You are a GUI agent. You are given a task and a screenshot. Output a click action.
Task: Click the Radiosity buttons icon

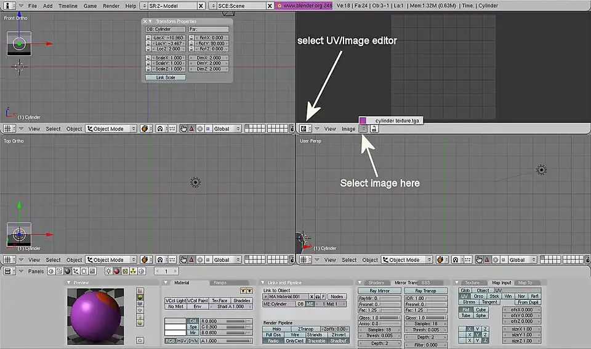point(133,271)
